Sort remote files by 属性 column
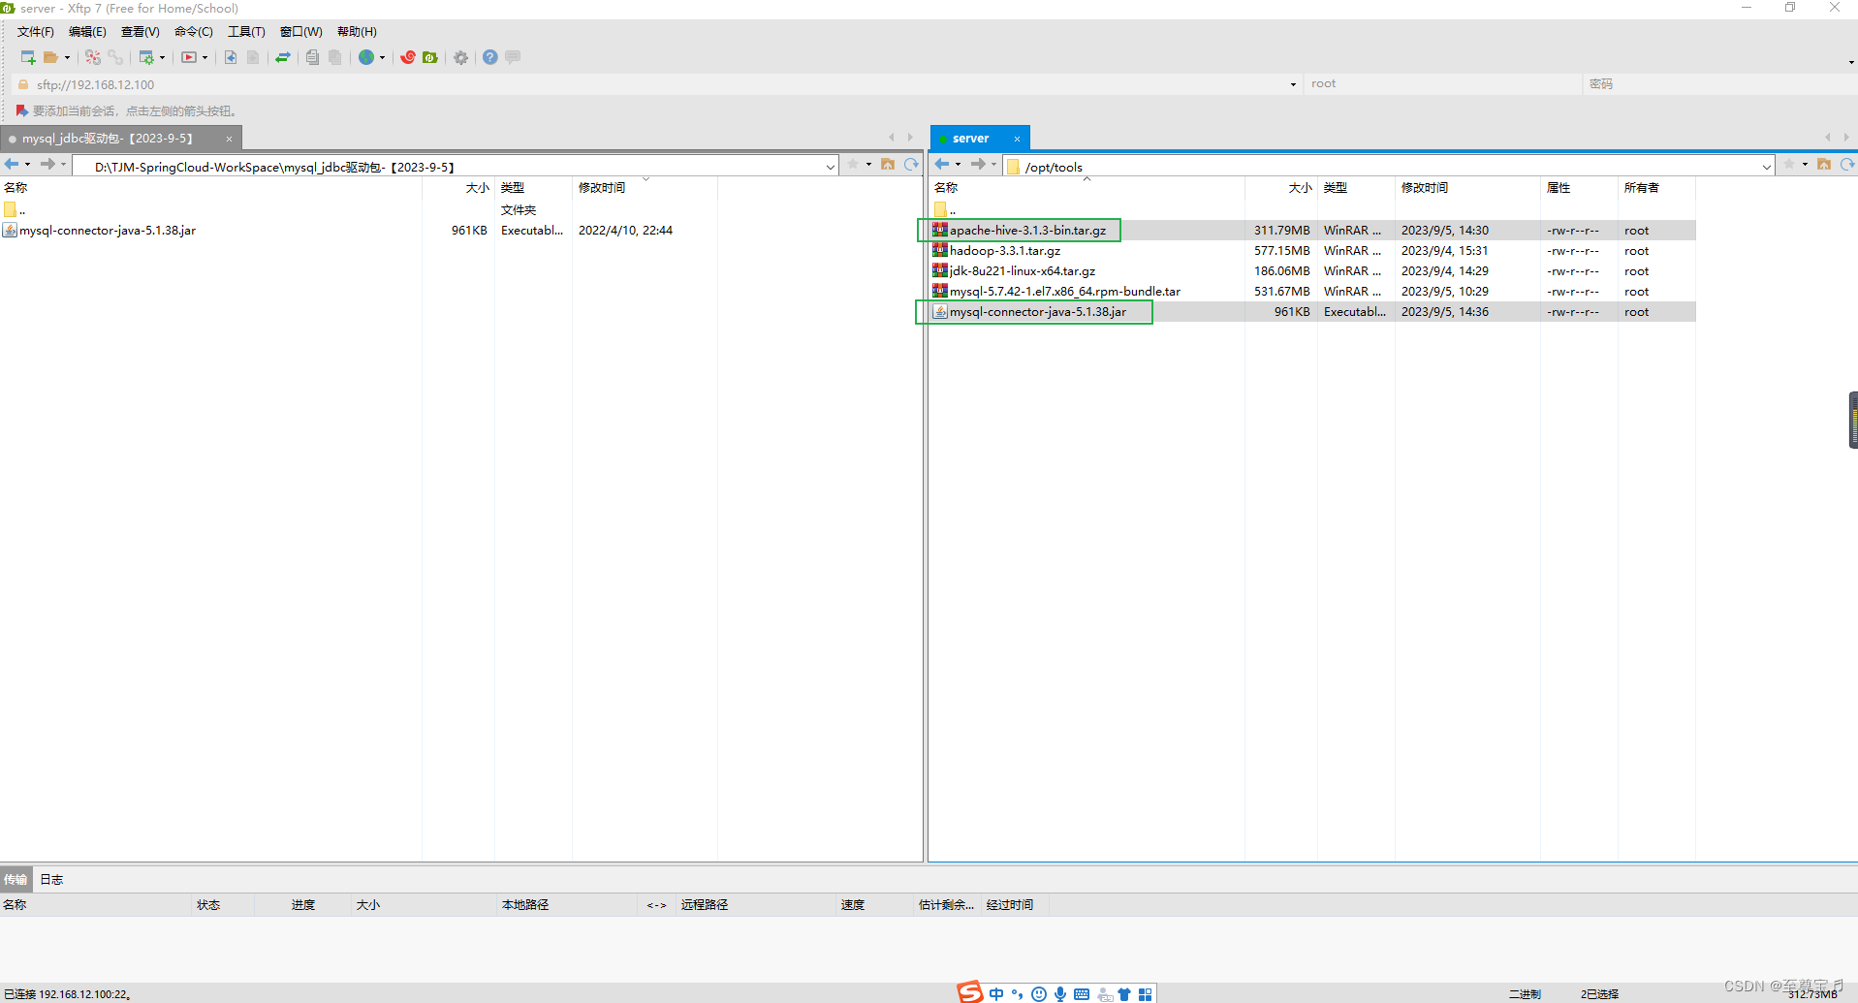 1559,188
